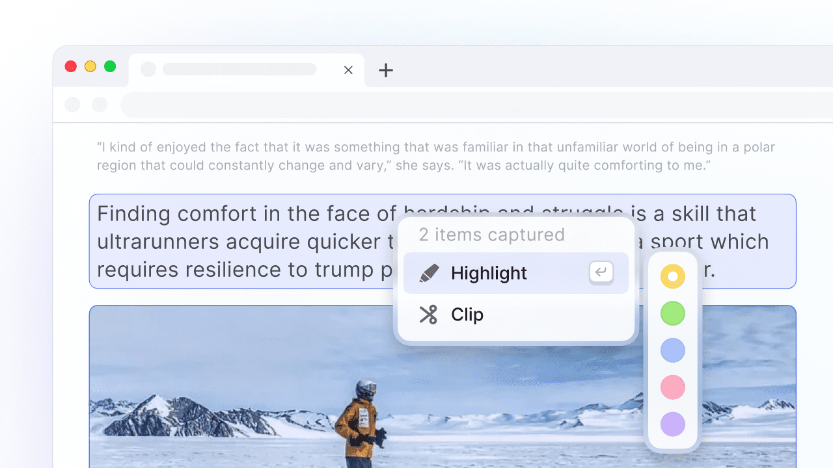Choose the green highlight color
The height and width of the screenshot is (468, 833).
click(x=673, y=313)
